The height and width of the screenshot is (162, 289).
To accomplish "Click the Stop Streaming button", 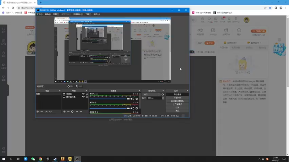I will pos(177,94).
